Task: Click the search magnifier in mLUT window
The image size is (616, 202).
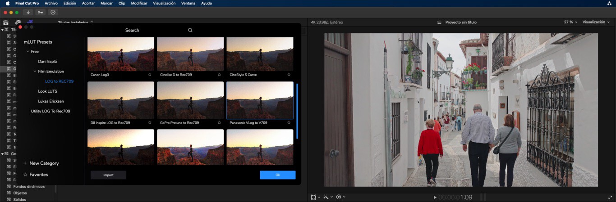Action: coord(190,30)
